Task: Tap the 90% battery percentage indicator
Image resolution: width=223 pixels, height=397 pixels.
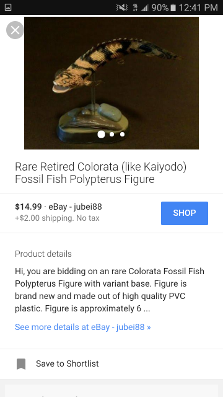Action: pyautogui.click(x=160, y=7)
